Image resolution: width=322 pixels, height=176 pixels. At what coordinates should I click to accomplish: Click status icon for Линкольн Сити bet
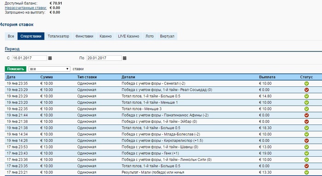click(306, 160)
